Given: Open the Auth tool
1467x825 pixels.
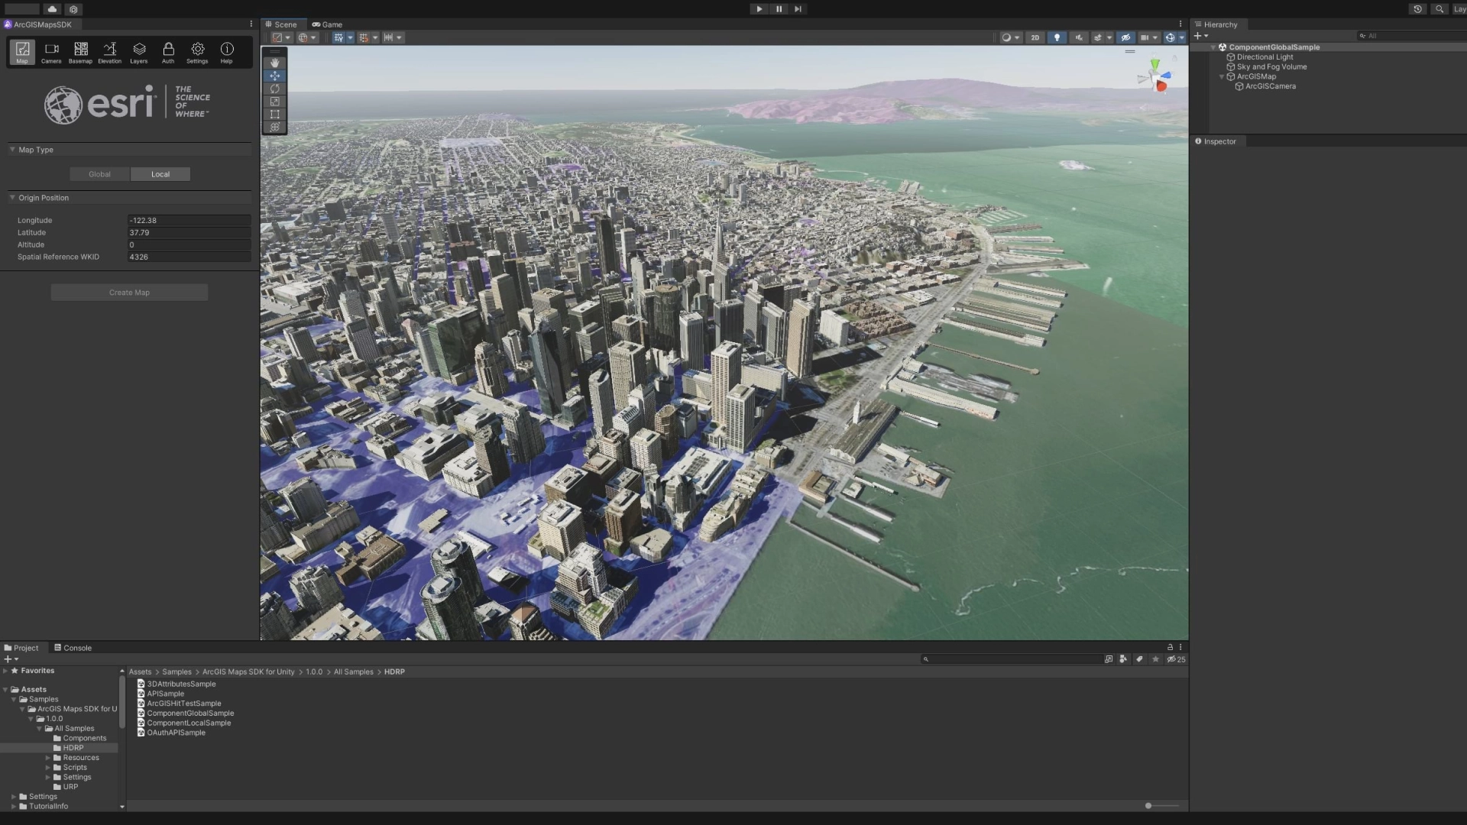Looking at the screenshot, I should pyautogui.click(x=168, y=53).
